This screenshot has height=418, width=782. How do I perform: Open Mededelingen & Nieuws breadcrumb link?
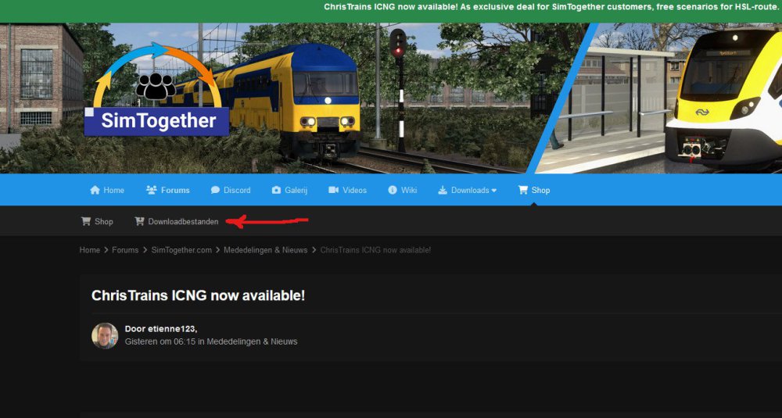(x=266, y=250)
